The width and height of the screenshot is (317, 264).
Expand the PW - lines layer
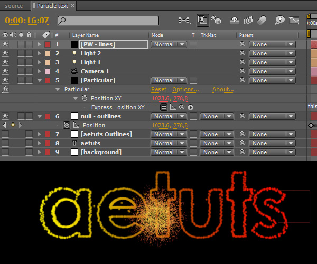(x=40, y=44)
